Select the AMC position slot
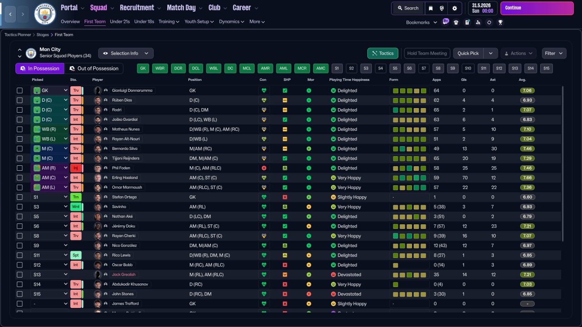The width and height of the screenshot is (582, 327). point(321,69)
